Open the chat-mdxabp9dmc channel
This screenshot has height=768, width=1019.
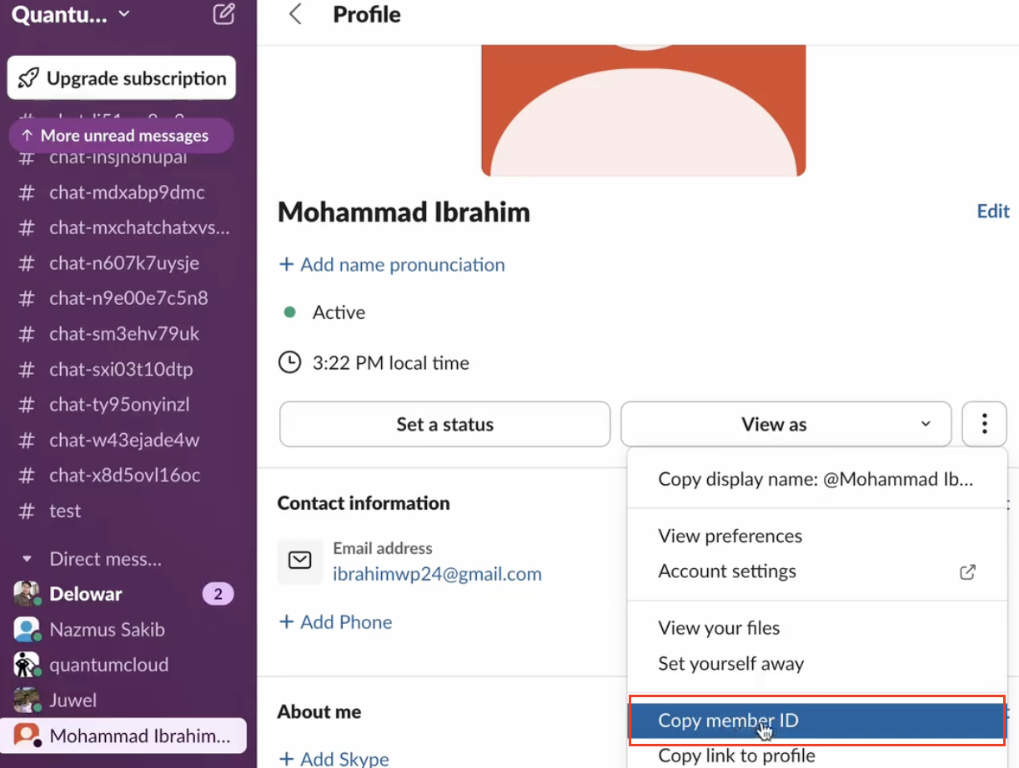point(127,192)
